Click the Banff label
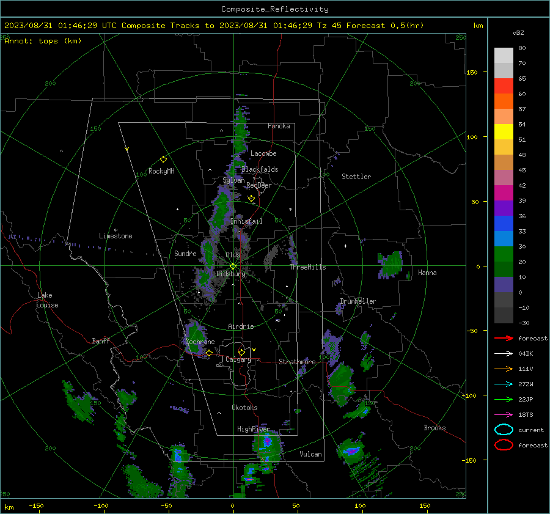This screenshot has width=550, height=514. tap(101, 341)
